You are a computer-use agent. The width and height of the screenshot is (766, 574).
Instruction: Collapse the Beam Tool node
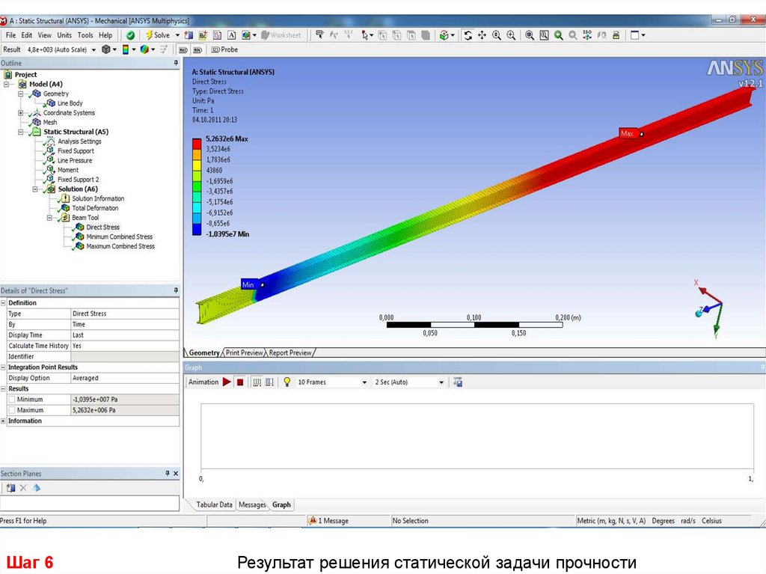[49, 218]
